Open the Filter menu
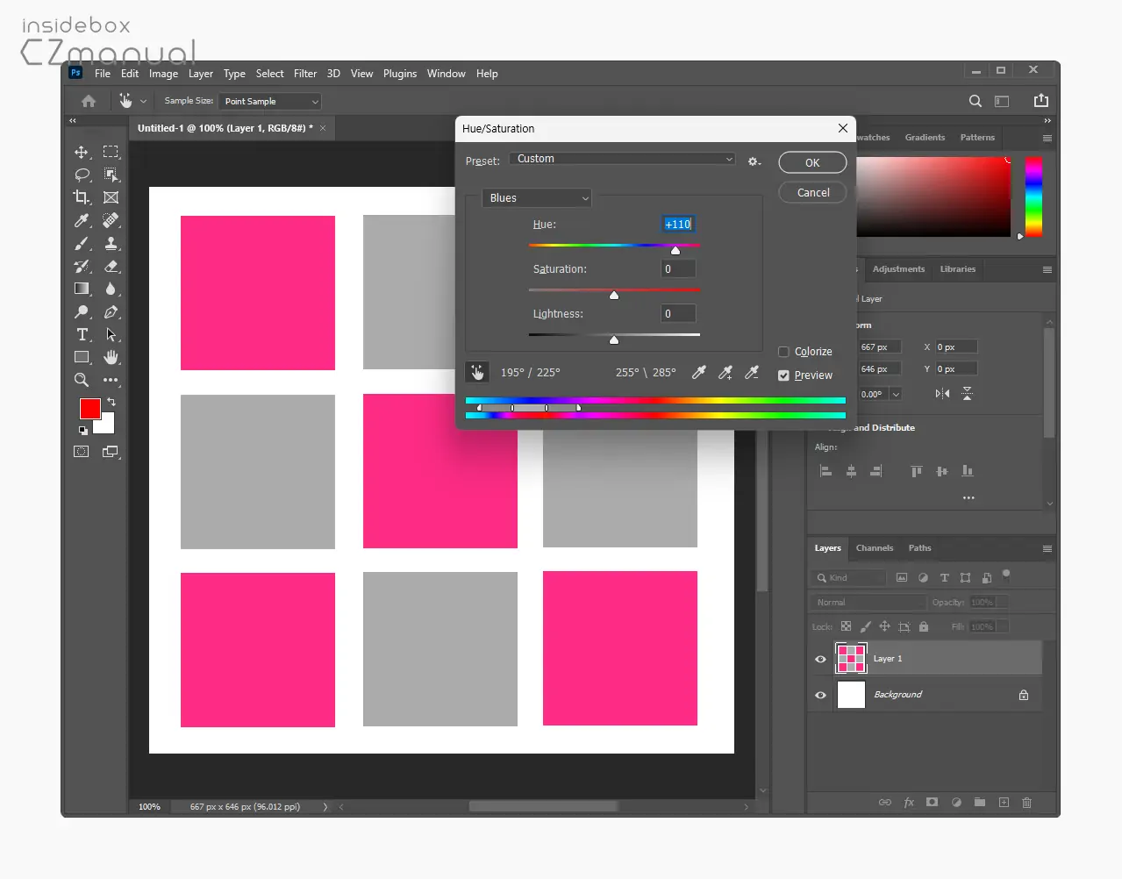 pyautogui.click(x=305, y=74)
